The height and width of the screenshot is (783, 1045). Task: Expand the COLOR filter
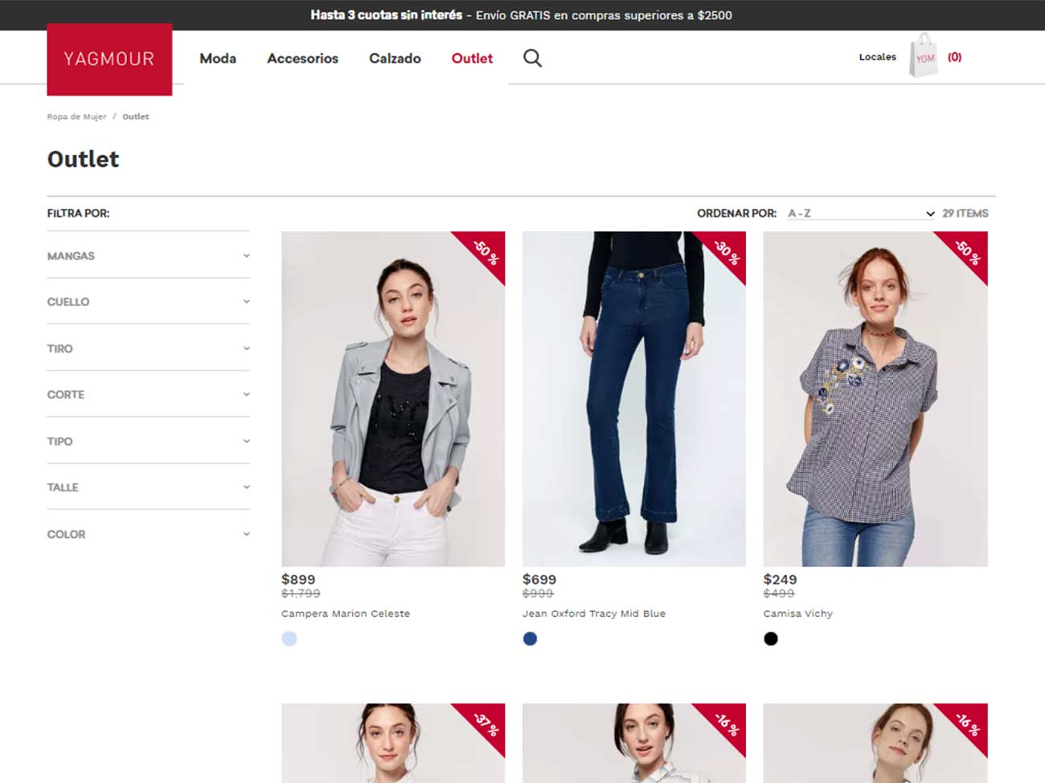(149, 534)
